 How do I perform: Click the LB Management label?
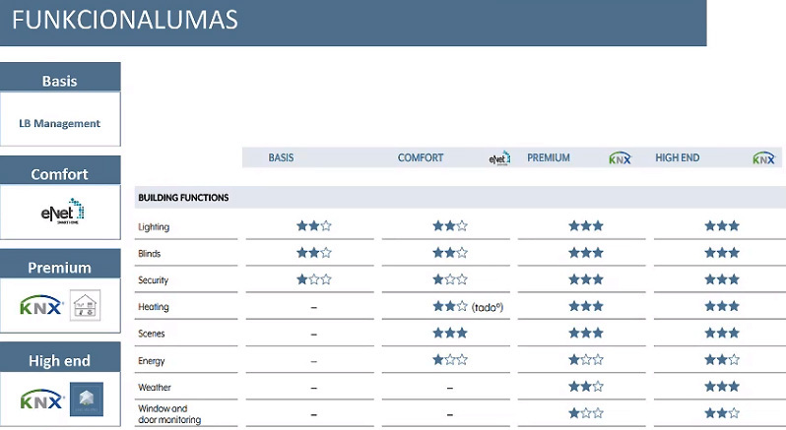[x=60, y=123]
